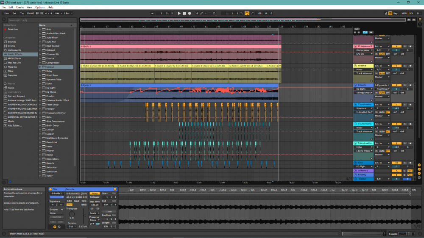Toggle the computer MIDI keyboard icon
424x238 pixels.
pos(390,13)
